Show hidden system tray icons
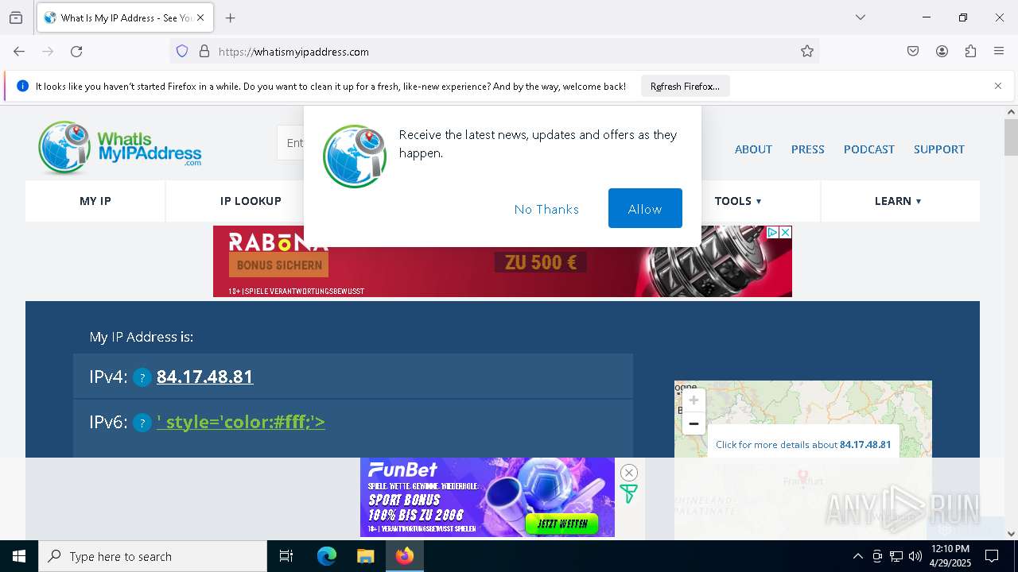The height and width of the screenshot is (572, 1018). pos(857,556)
